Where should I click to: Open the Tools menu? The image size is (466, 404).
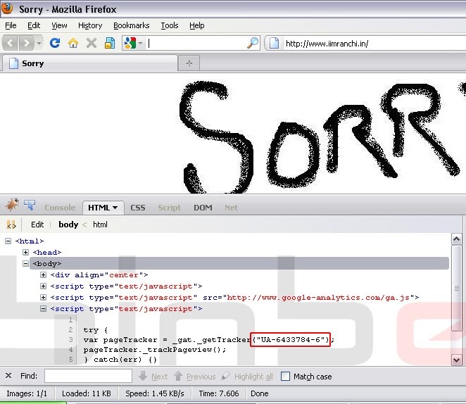(170, 25)
